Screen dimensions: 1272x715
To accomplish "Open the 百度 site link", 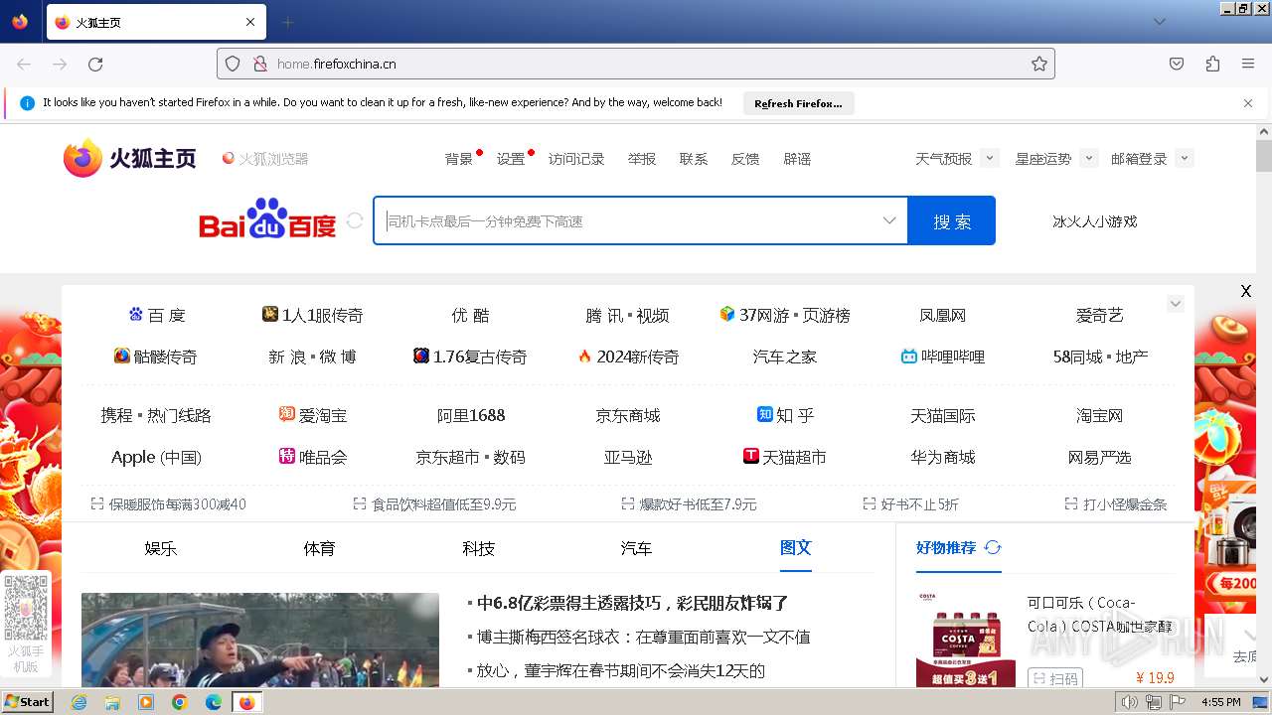I will coord(157,315).
